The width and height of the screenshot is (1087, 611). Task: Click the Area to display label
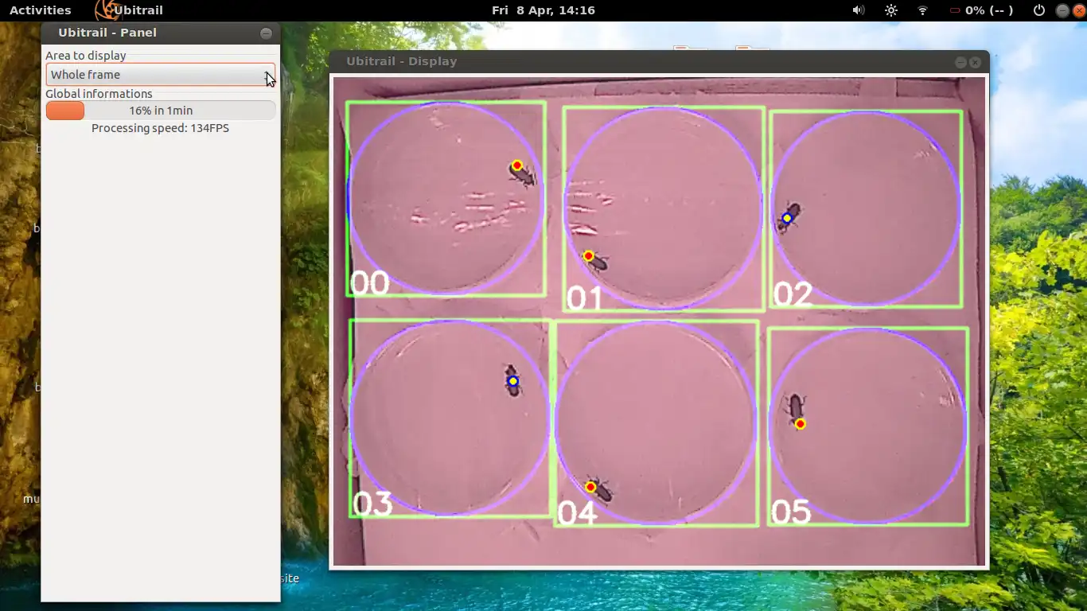coord(86,56)
